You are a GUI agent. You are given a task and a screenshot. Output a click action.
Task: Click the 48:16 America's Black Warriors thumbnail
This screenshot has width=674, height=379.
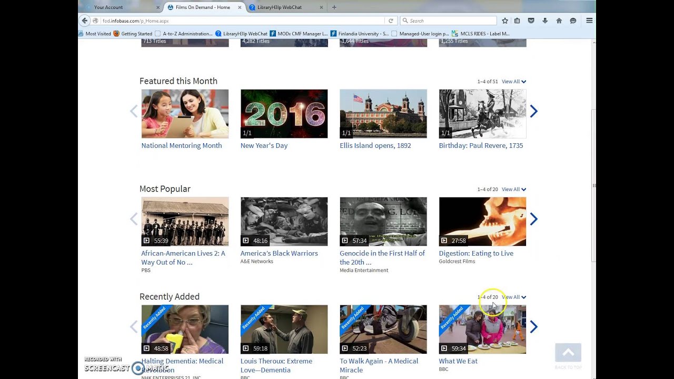pyautogui.click(x=284, y=222)
